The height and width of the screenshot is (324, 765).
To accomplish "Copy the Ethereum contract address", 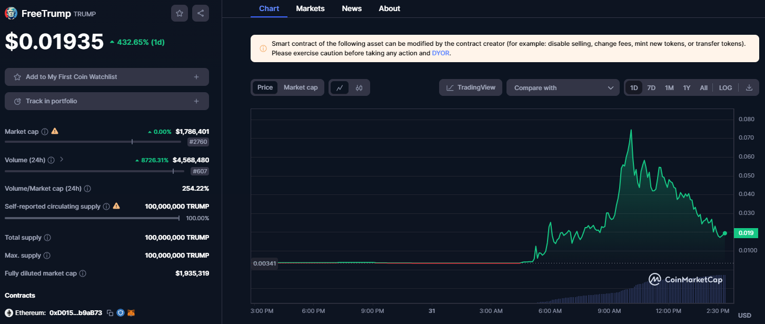I will 110,313.
